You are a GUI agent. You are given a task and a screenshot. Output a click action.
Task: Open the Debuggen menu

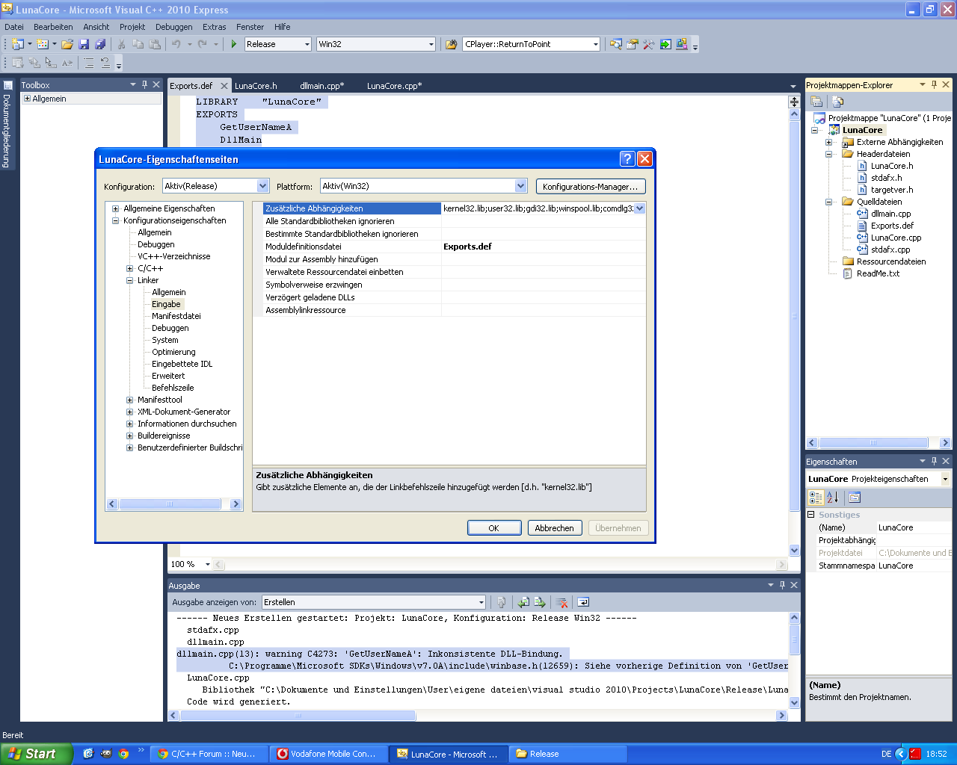click(x=174, y=26)
